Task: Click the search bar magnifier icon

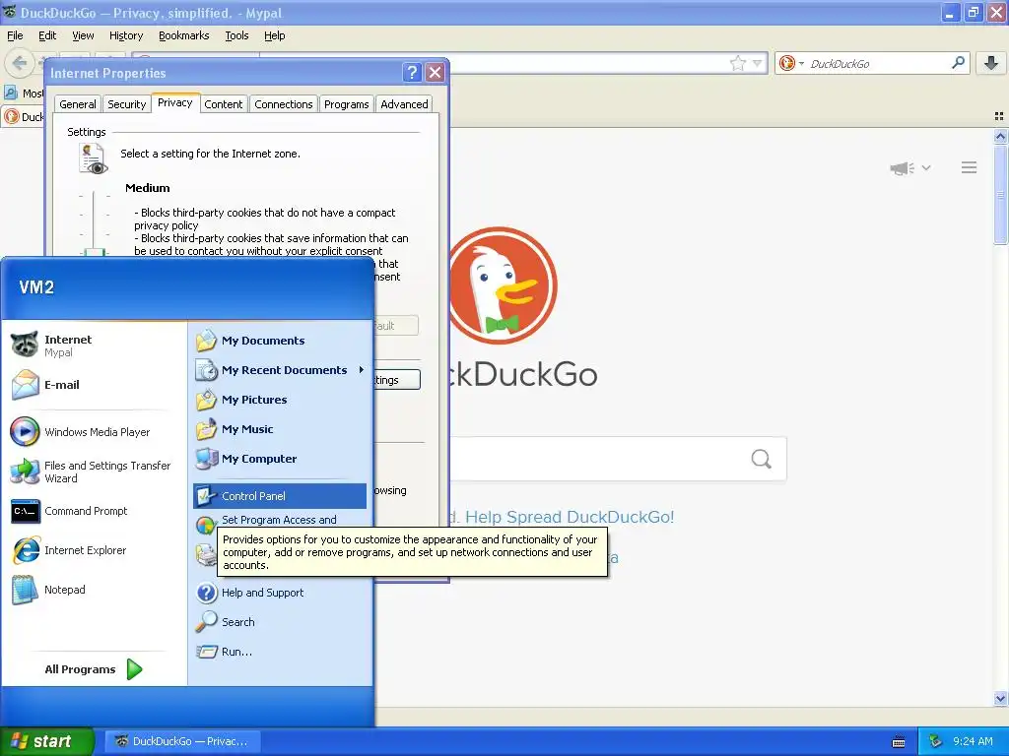Action: coord(958,62)
